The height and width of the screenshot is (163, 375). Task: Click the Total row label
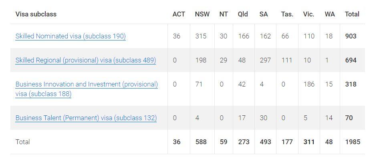tap(22, 142)
